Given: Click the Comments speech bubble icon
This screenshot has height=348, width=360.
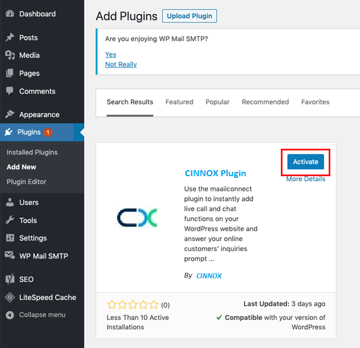Looking at the screenshot, I should tap(10, 91).
